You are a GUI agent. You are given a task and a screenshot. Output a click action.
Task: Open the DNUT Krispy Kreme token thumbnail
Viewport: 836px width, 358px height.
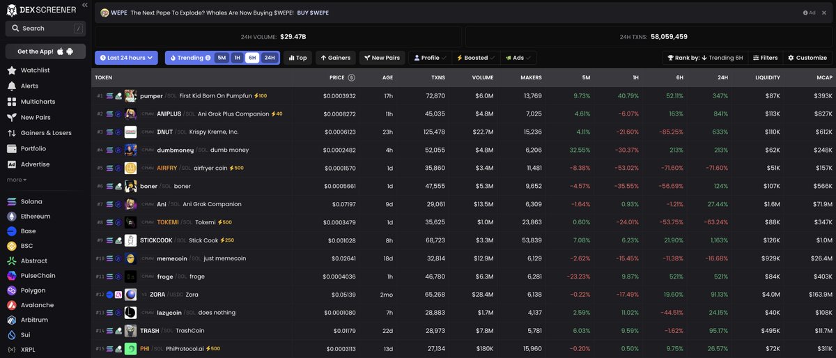coord(130,132)
